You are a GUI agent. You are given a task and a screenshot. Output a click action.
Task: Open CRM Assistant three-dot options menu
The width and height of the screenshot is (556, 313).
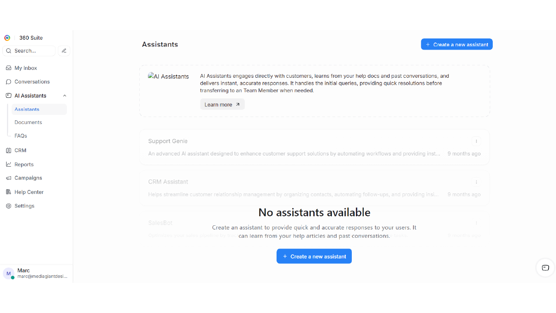coord(476,182)
